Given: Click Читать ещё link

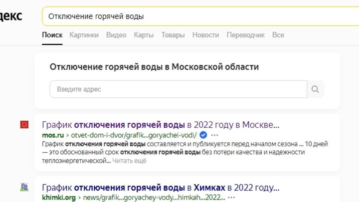Looking at the screenshot, I should pos(129,161).
